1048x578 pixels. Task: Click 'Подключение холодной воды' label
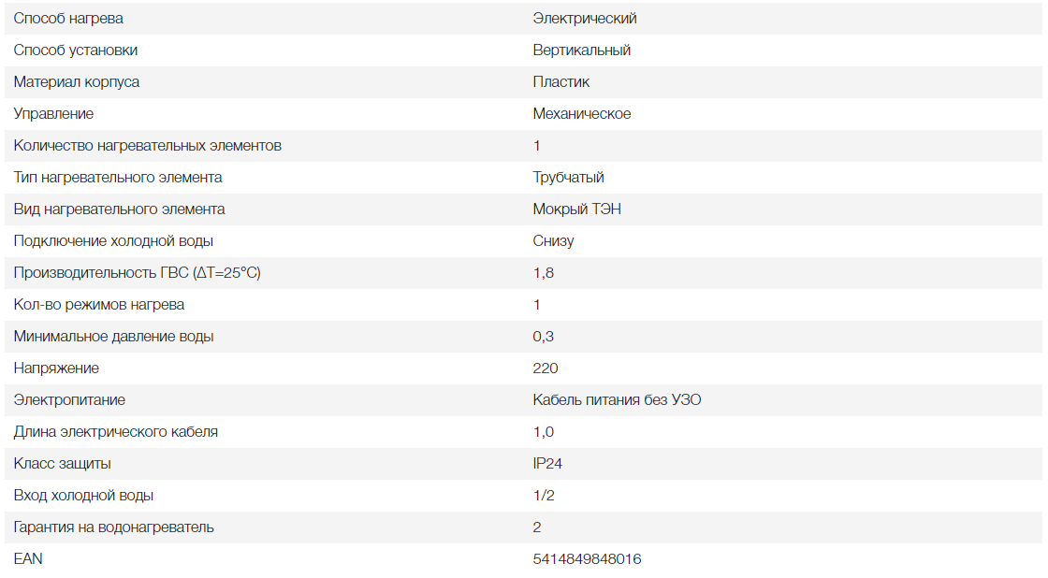pyautogui.click(x=113, y=241)
